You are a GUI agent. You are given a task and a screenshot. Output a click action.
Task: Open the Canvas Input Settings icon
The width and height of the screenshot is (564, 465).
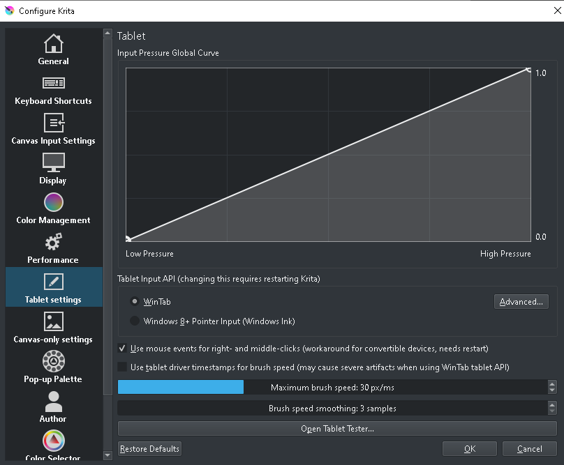[54, 123]
